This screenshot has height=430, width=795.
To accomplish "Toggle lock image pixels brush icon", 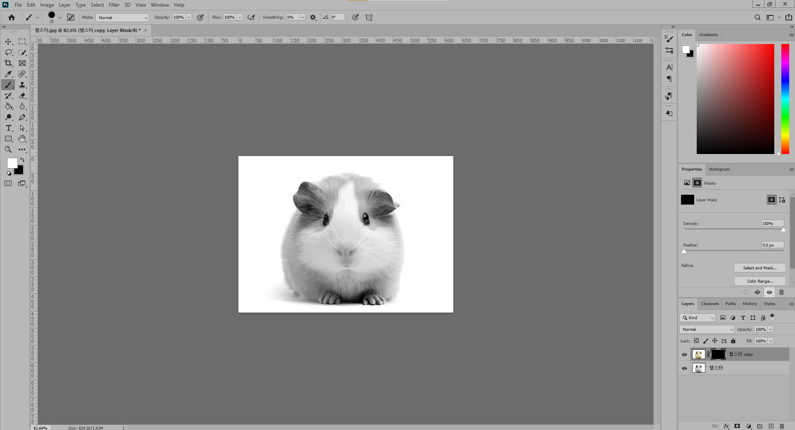I will [706, 341].
